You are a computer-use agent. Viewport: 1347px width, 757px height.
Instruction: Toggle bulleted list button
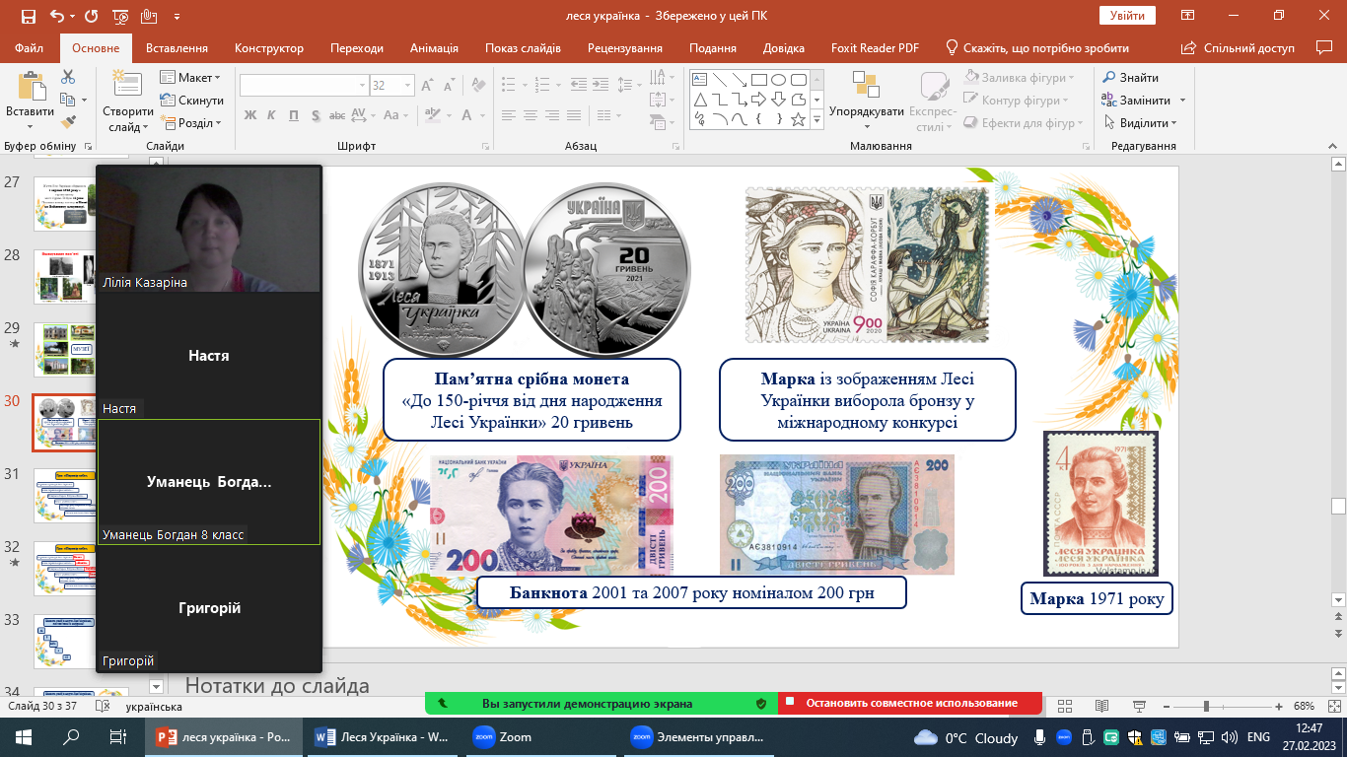511,86
